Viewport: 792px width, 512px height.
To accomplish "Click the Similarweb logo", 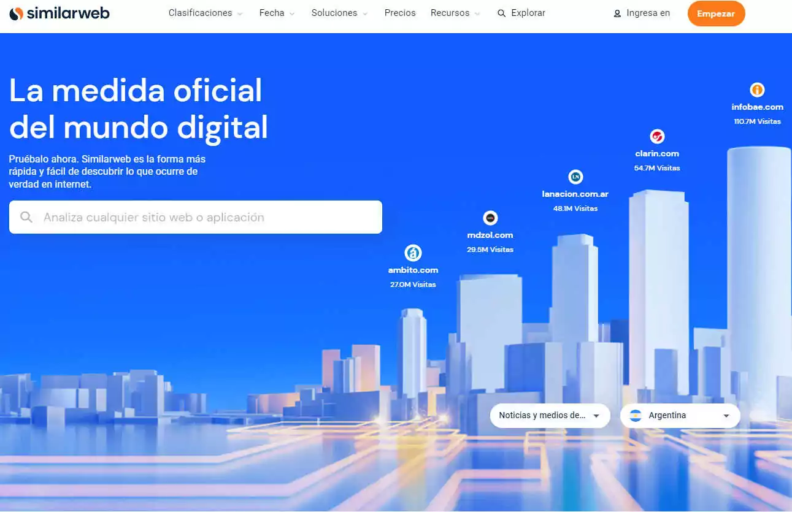I will (60, 13).
